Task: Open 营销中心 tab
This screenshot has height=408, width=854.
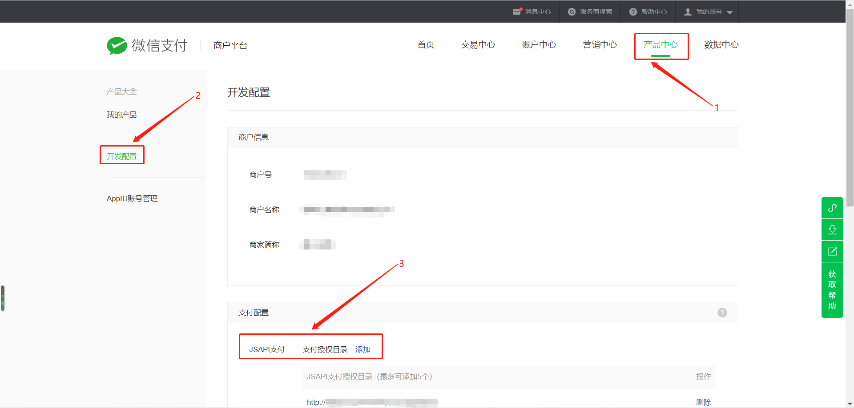Action: [600, 44]
